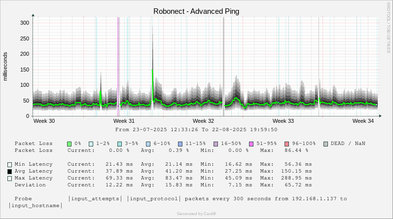
Task: Click the Max Latency legend box
Action: tap(9, 179)
